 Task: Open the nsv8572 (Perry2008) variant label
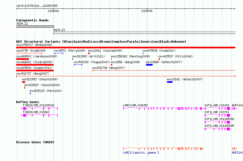pyautogui.click(x=70, y=51)
